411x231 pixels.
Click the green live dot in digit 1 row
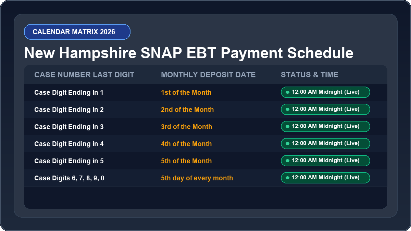[287, 92]
